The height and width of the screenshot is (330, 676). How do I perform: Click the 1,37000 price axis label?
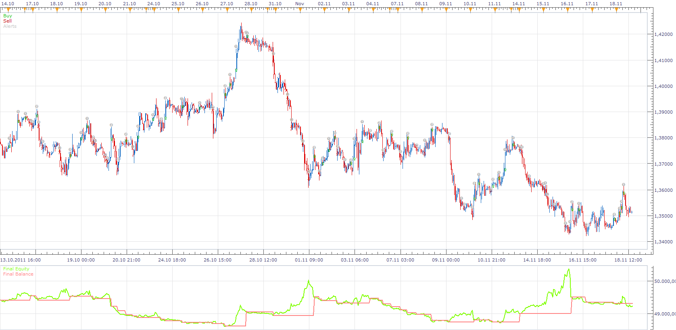[x=663, y=164]
